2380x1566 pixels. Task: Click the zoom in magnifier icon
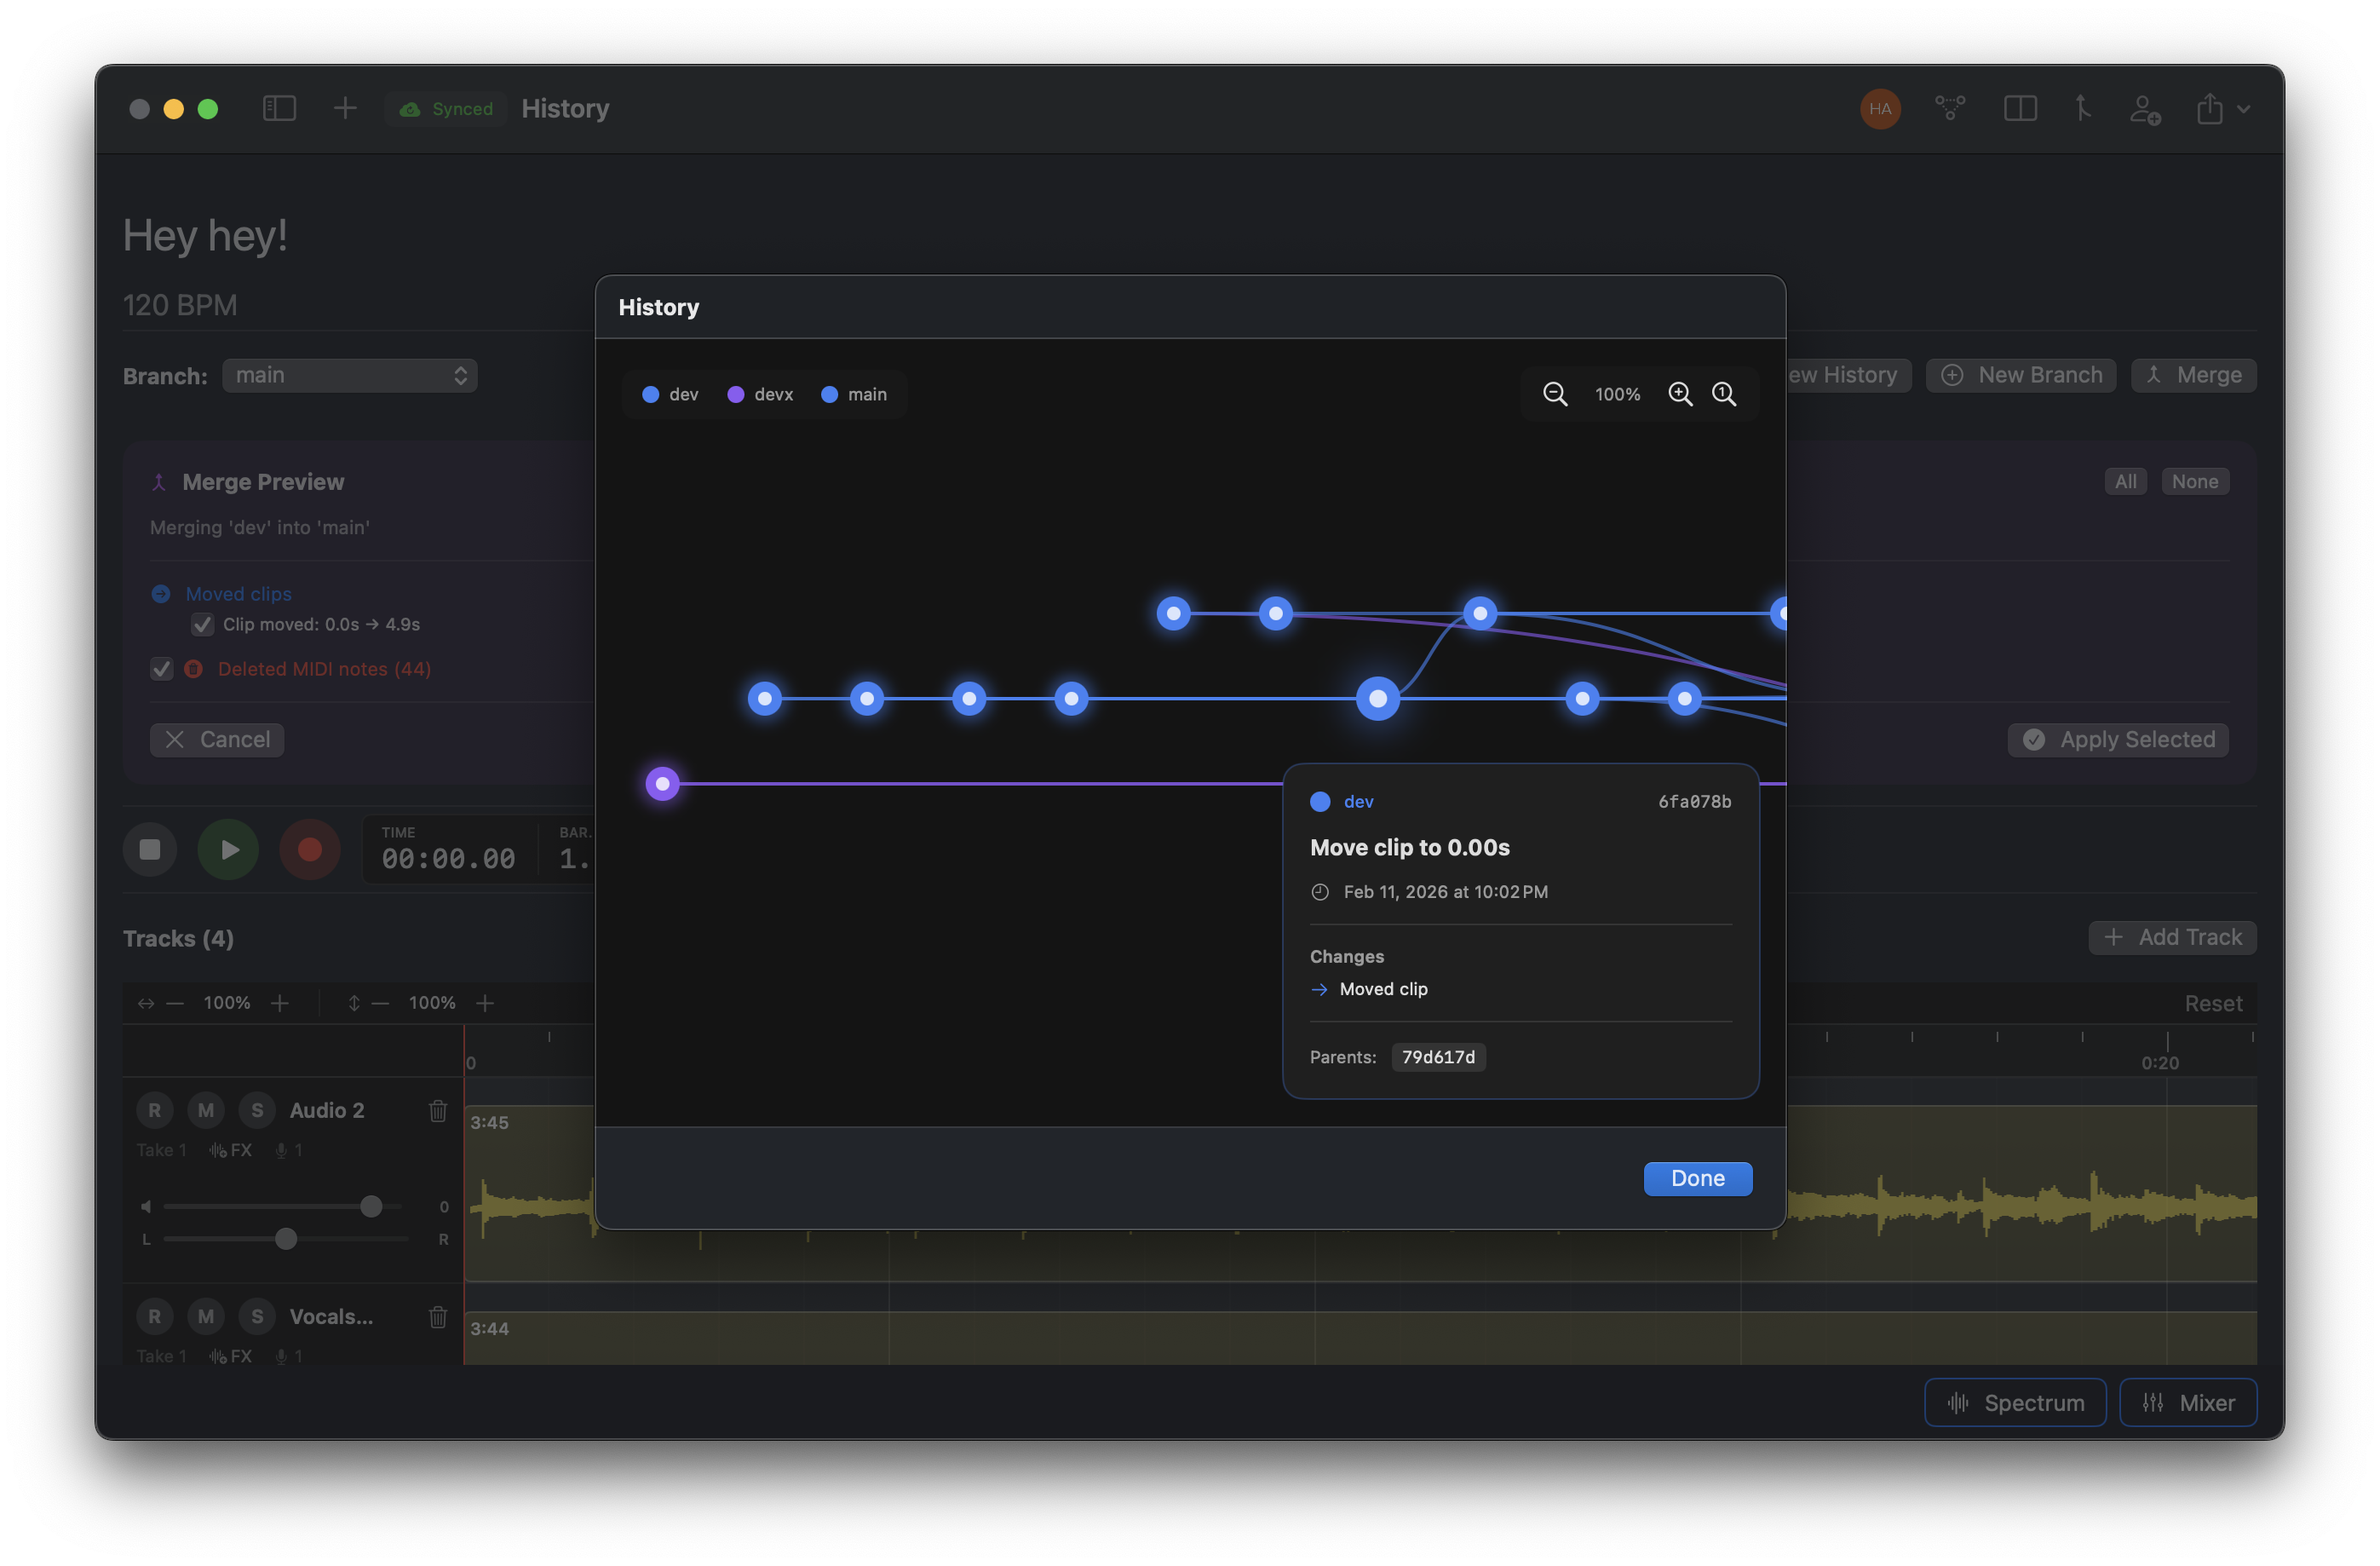[x=1680, y=394]
